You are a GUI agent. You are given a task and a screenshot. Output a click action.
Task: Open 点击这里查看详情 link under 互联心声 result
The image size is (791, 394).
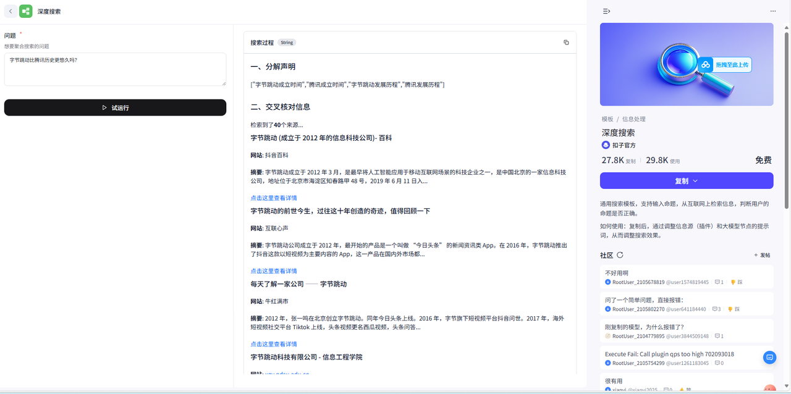pyautogui.click(x=274, y=270)
